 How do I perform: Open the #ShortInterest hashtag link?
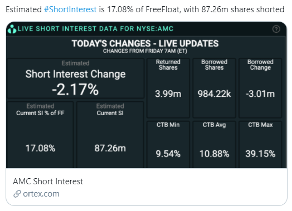point(70,9)
